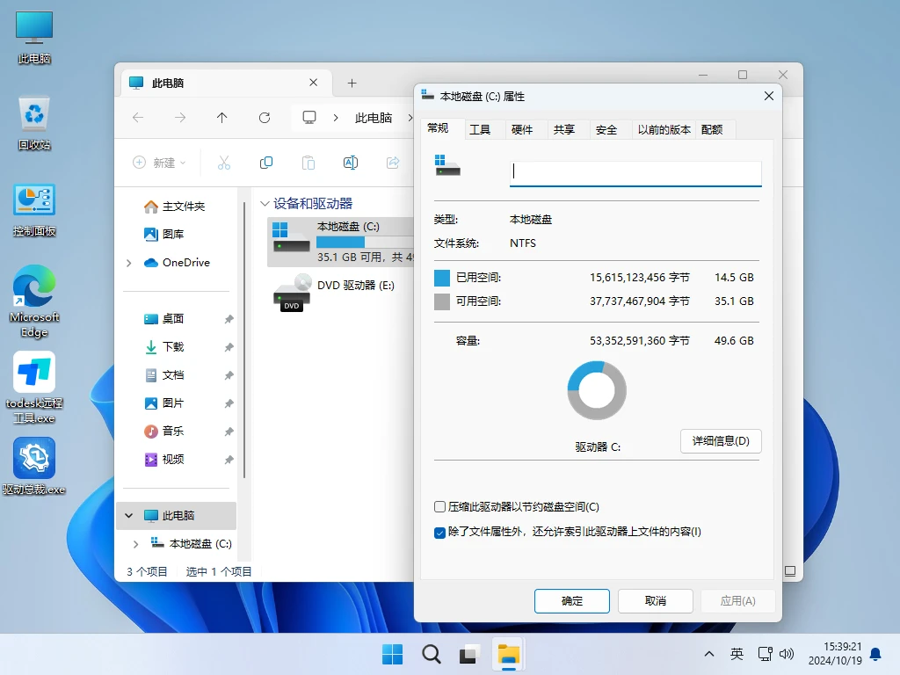Viewport: 900px width, 675px height.
Task: Go back in File Explorer
Action: pos(138,118)
